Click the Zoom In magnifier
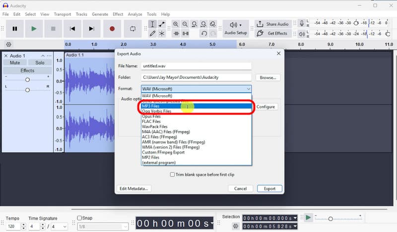The width and height of the screenshot is (397, 232). click(x=176, y=24)
